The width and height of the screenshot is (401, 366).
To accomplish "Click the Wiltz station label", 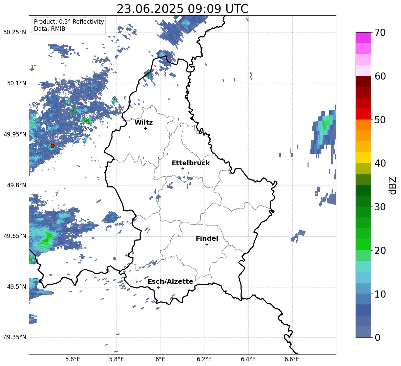I will tap(144, 123).
